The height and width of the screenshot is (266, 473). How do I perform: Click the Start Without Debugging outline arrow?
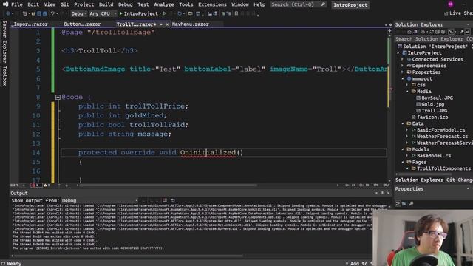(164, 13)
